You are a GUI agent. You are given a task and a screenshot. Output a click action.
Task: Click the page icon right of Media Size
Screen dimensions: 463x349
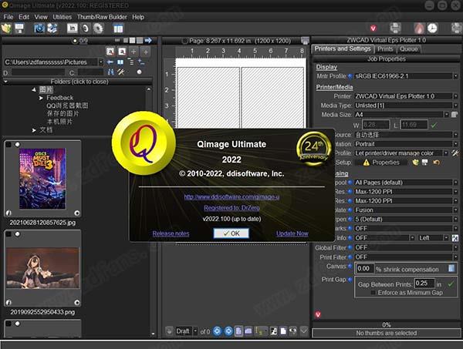tap(455, 115)
